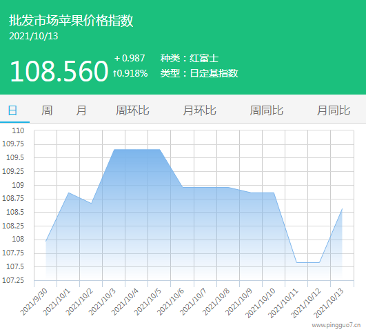The image size is (366, 332).
Task: Click the 类型：日定基指数 label
Action: 199,73
